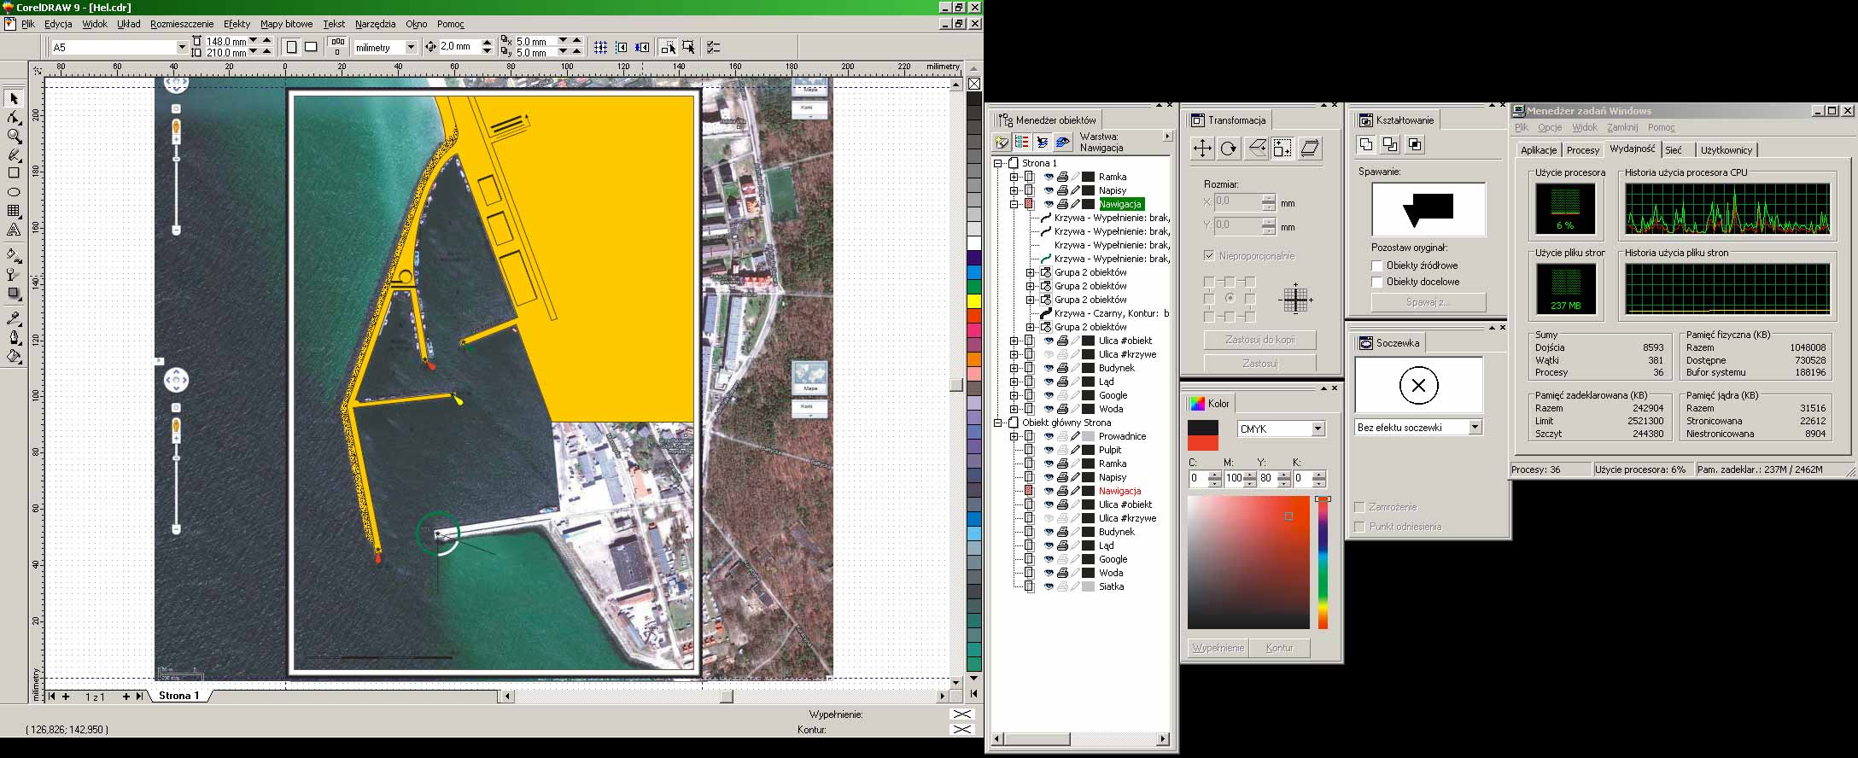The height and width of the screenshot is (758, 1858).
Task: Open the CMYK color model dropdown
Action: pyautogui.click(x=1318, y=429)
